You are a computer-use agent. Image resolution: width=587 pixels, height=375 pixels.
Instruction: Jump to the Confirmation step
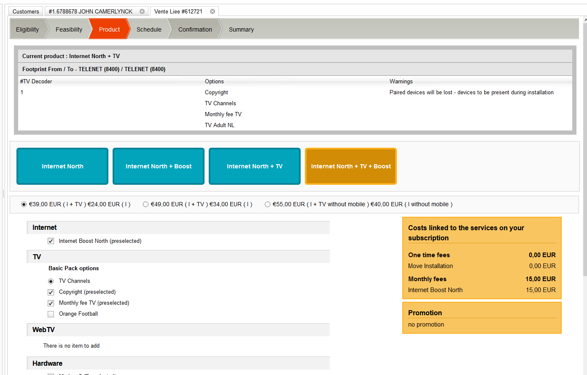click(195, 29)
